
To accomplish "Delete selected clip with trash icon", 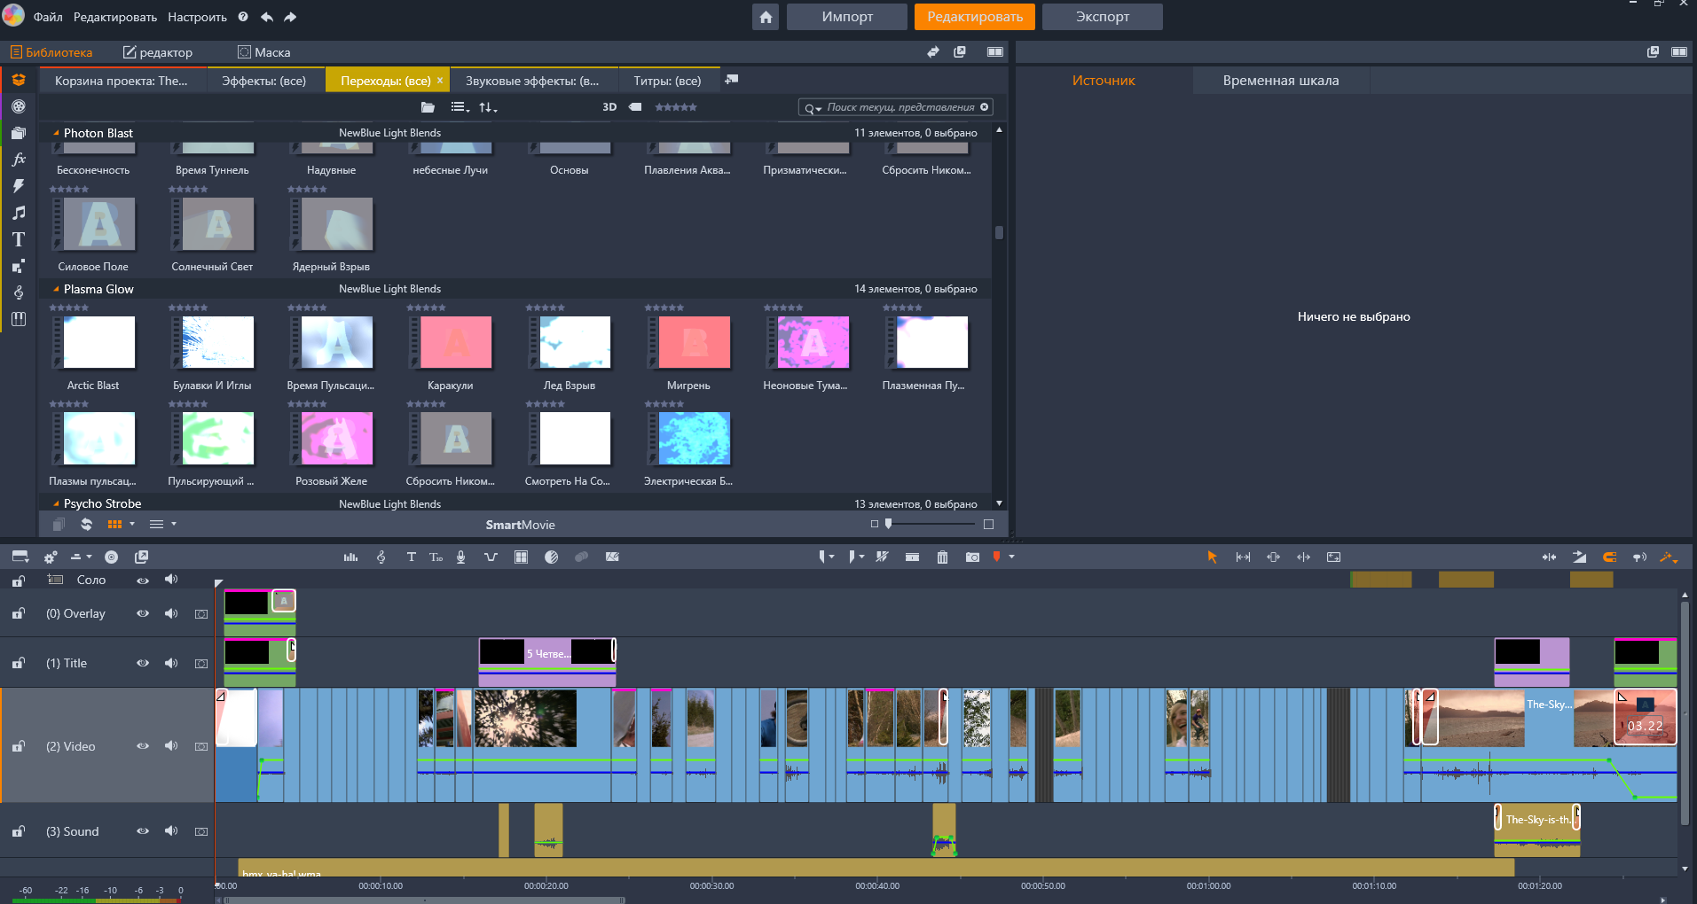I will click(x=942, y=557).
